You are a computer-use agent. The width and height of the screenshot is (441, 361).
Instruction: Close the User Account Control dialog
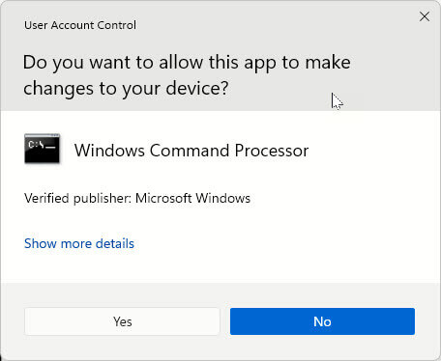(x=425, y=16)
